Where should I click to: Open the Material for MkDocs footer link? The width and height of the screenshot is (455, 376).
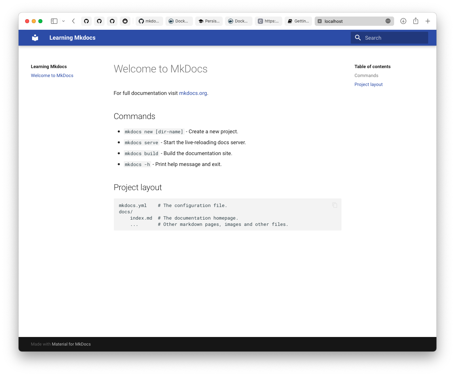point(71,344)
